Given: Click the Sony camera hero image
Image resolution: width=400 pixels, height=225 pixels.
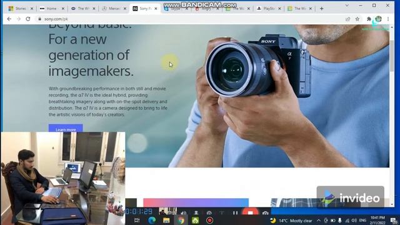Looking at the screenshot, I should click(257, 69).
